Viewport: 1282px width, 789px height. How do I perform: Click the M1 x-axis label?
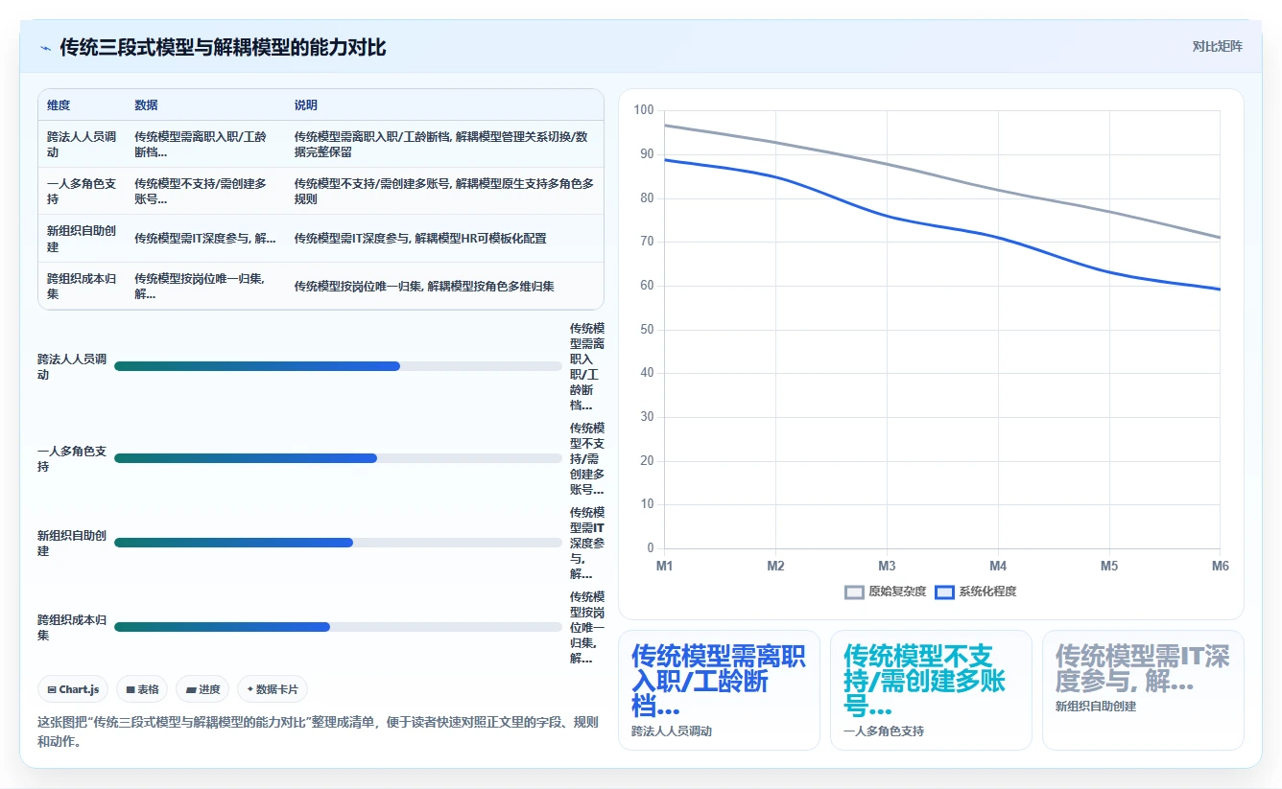[x=664, y=567]
